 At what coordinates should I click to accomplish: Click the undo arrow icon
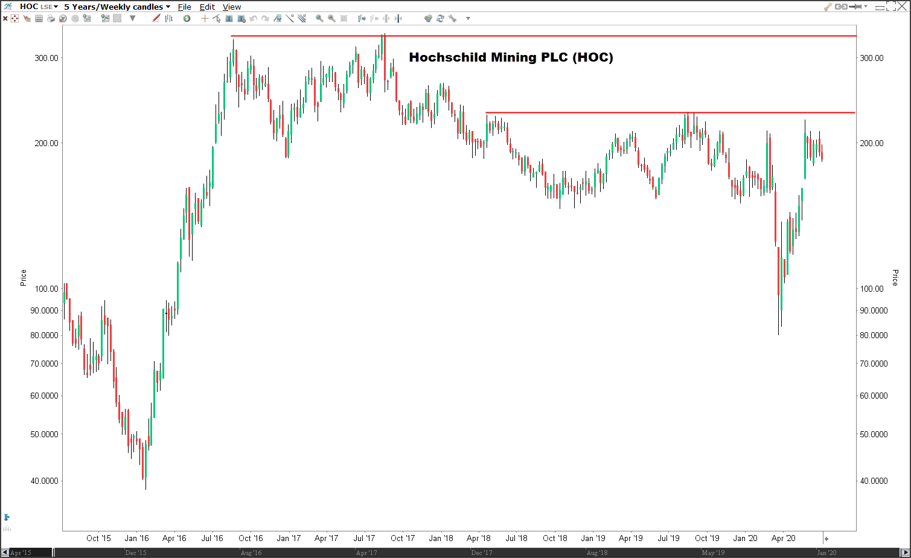tap(253, 19)
